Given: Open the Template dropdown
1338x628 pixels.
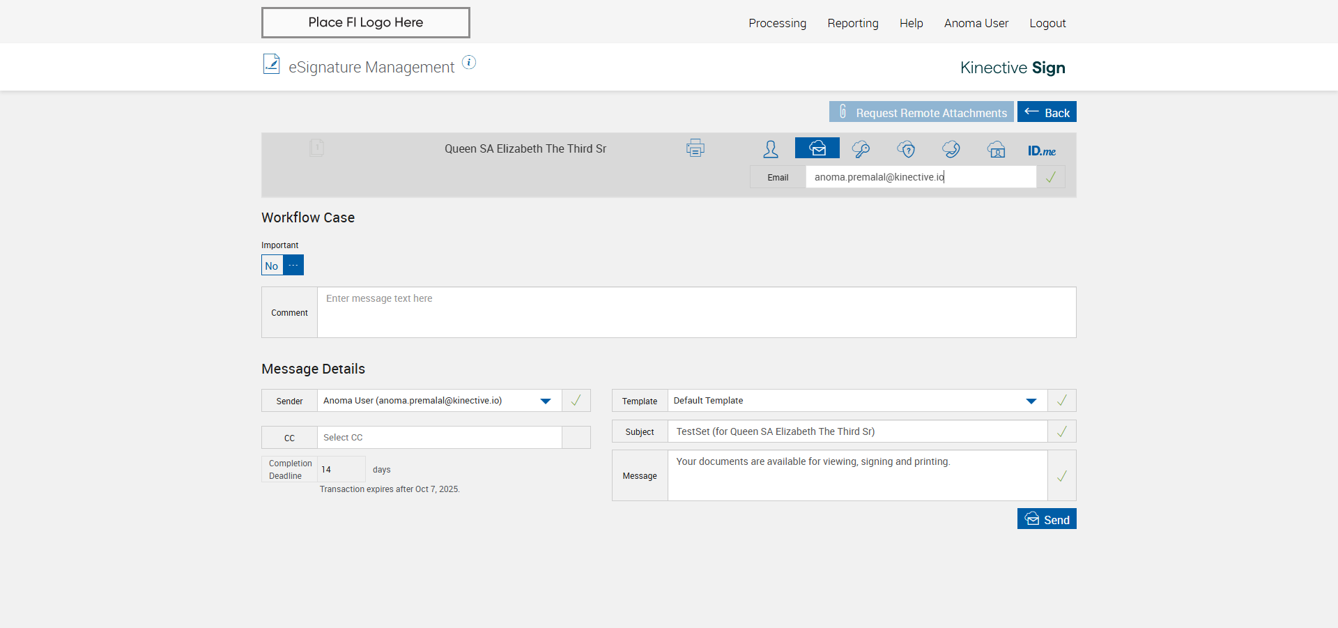Looking at the screenshot, I should (1031, 401).
